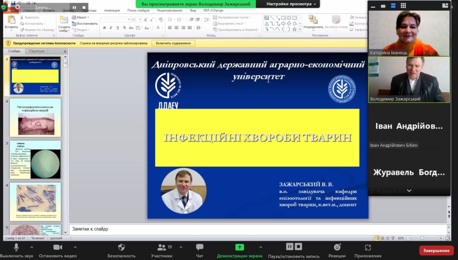458x260 pixels.
Task: Expand video options arrow next to camera
Action: (x=75, y=247)
